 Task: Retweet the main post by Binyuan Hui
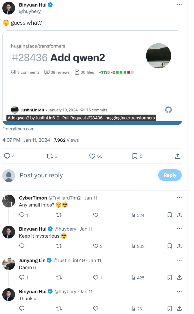[x=49, y=156]
